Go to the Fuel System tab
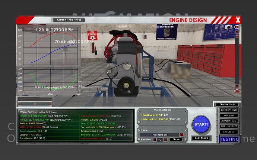Image resolution: width=257 pixels, height=160 pixels. click(x=228, y=126)
